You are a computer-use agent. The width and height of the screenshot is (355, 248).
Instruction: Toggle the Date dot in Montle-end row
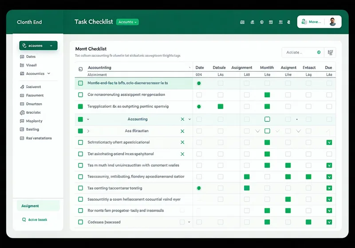tap(199, 83)
